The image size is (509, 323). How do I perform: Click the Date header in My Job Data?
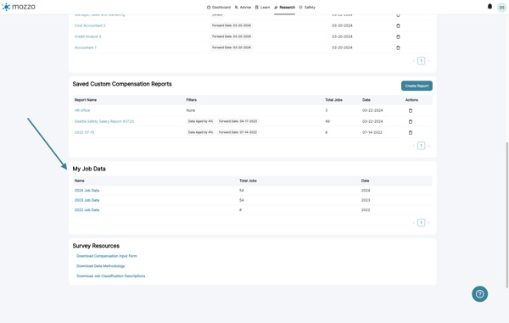(x=365, y=181)
